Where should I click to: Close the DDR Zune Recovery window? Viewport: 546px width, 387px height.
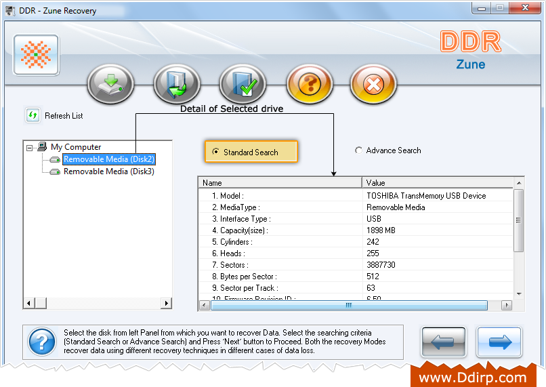(525, 7)
